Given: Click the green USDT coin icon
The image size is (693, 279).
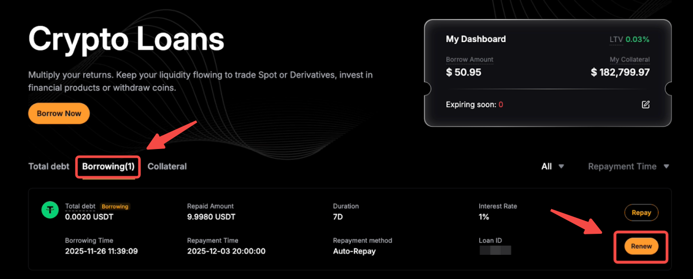Looking at the screenshot, I should pyautogui.click(x=50, y=210).
